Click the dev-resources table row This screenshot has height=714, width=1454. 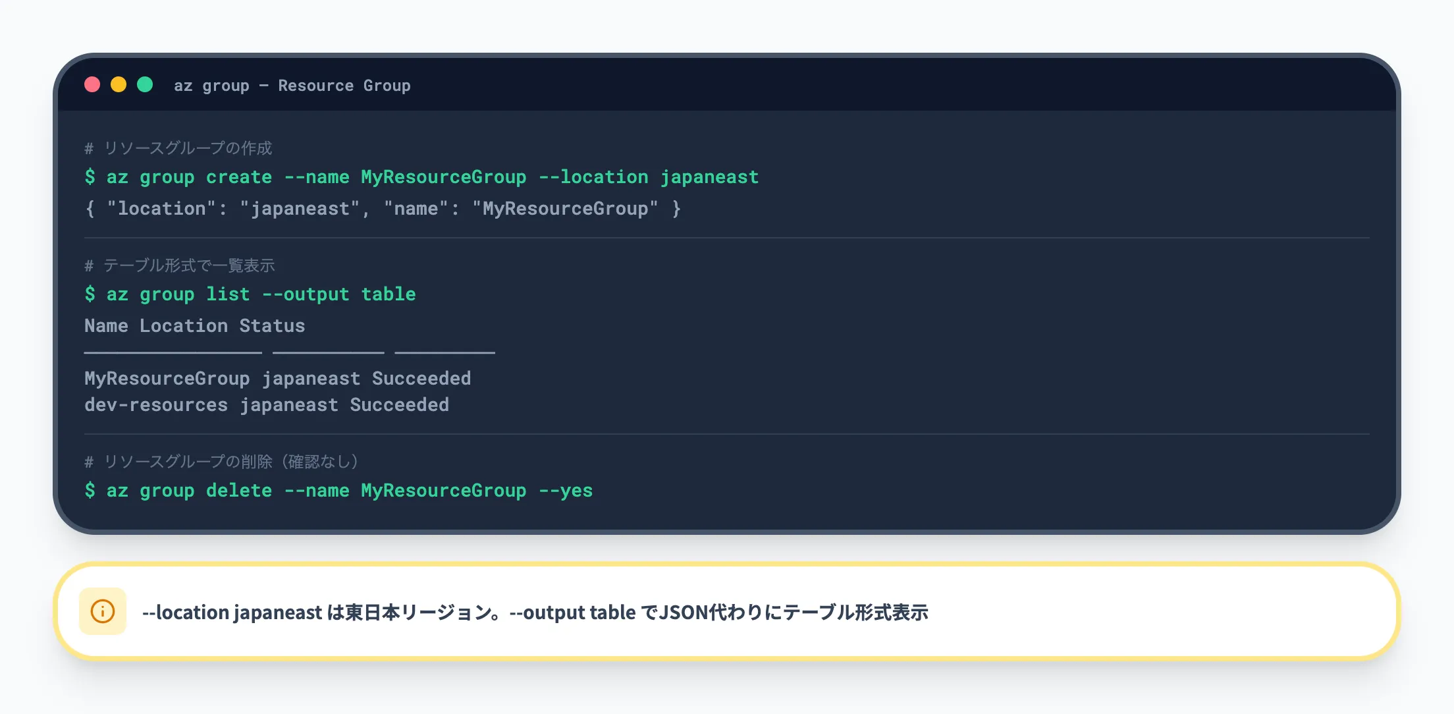tap(266, 405)
